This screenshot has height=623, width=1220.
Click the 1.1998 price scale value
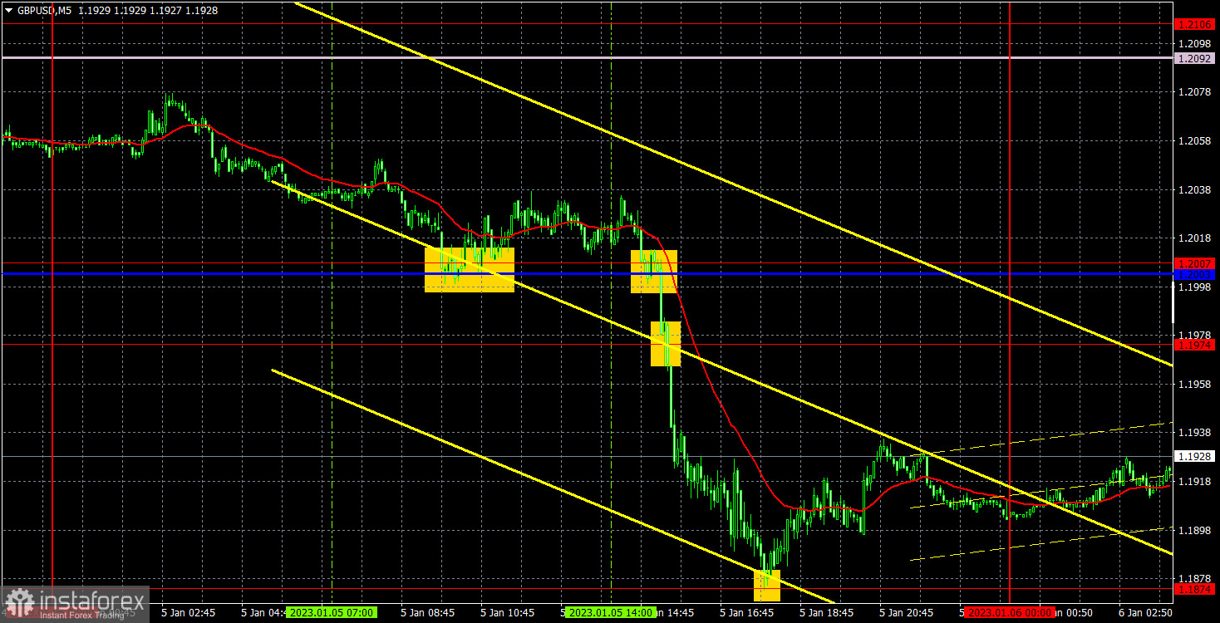pos(1193,287)
